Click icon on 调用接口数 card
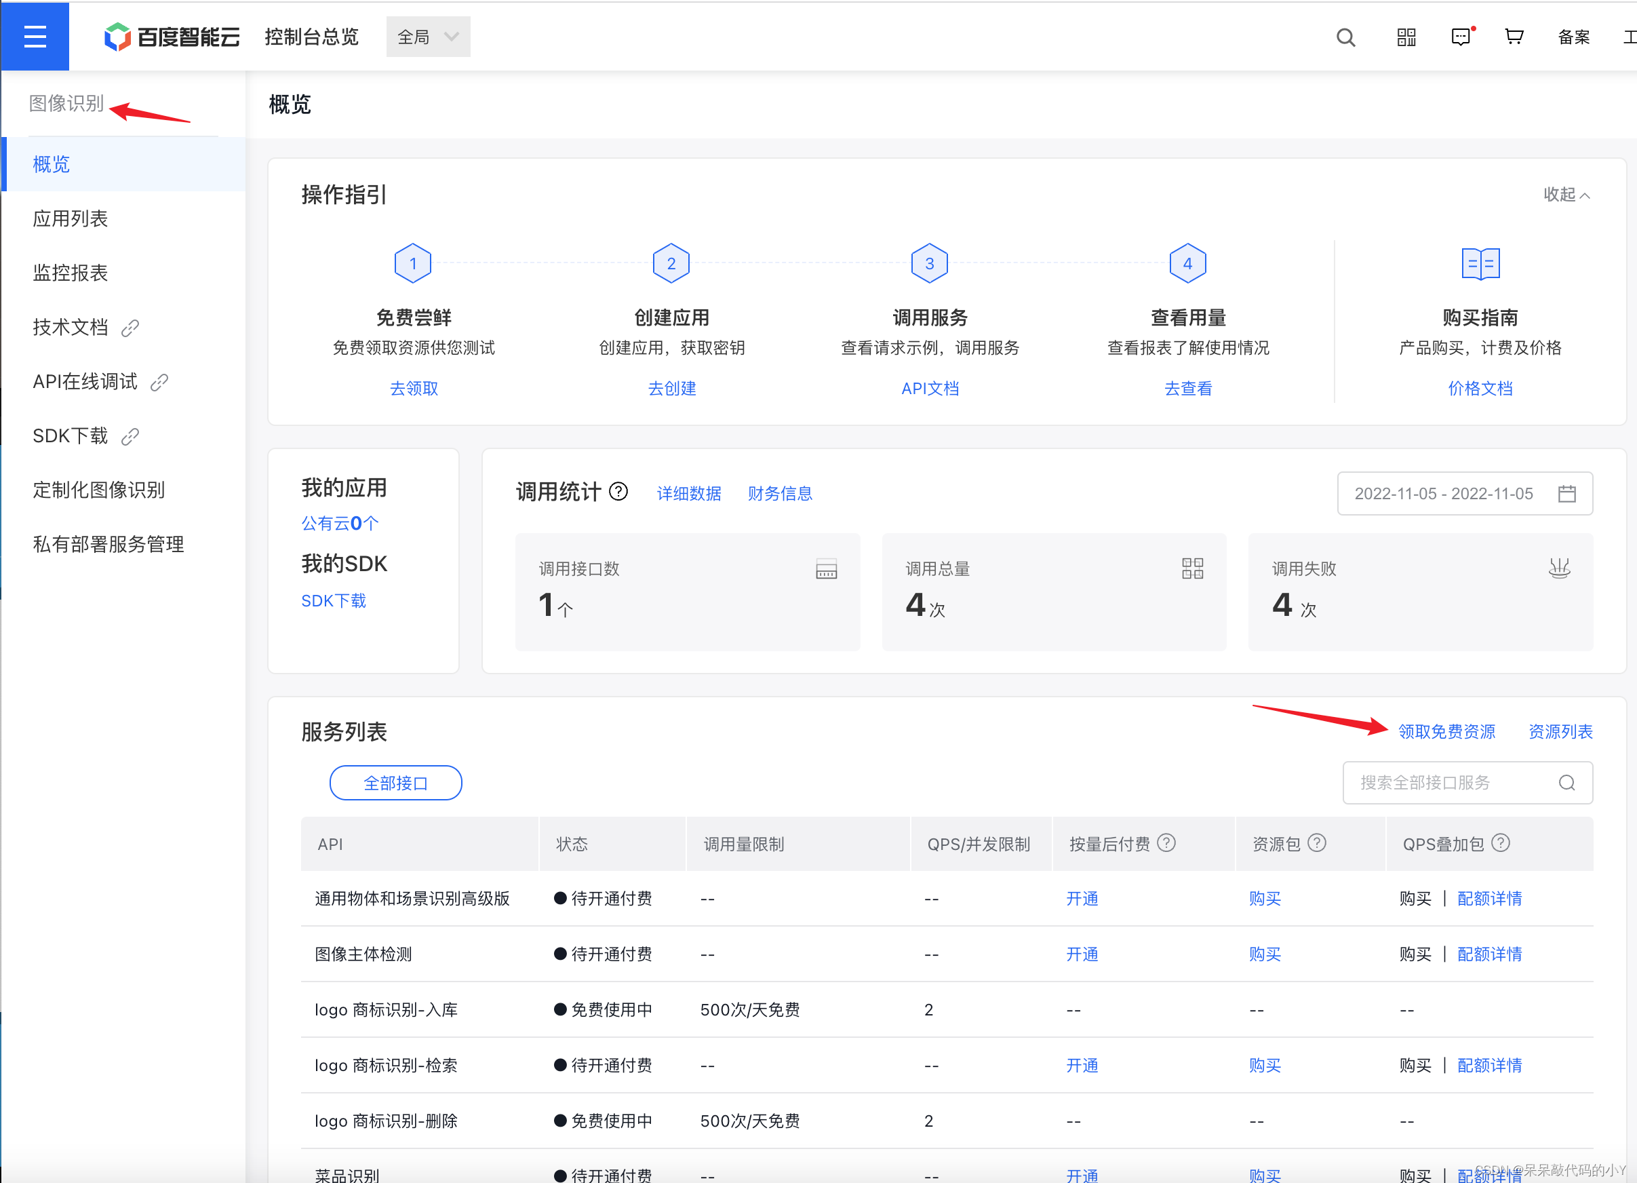Image resolution: width=1637 pixels, height=1183 pixels. point(827,568)
